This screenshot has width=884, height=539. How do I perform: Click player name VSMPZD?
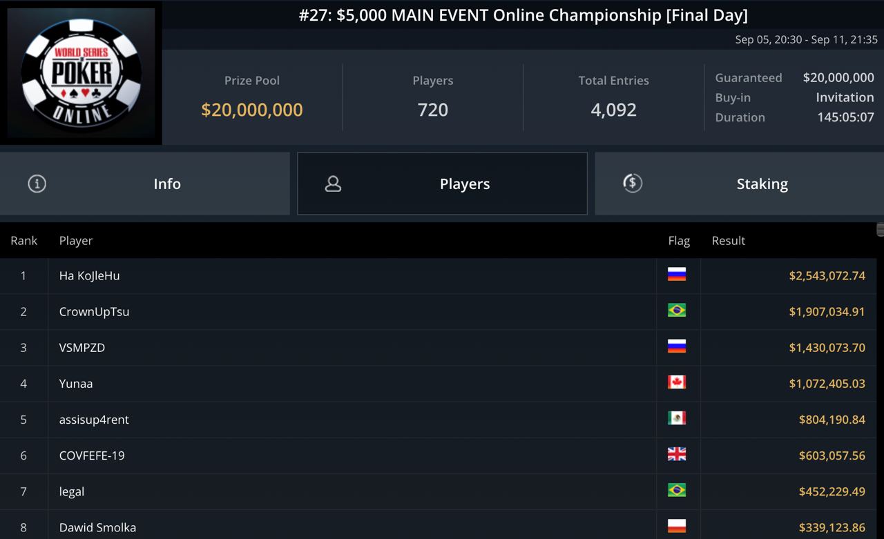click(x=82, y=347)
